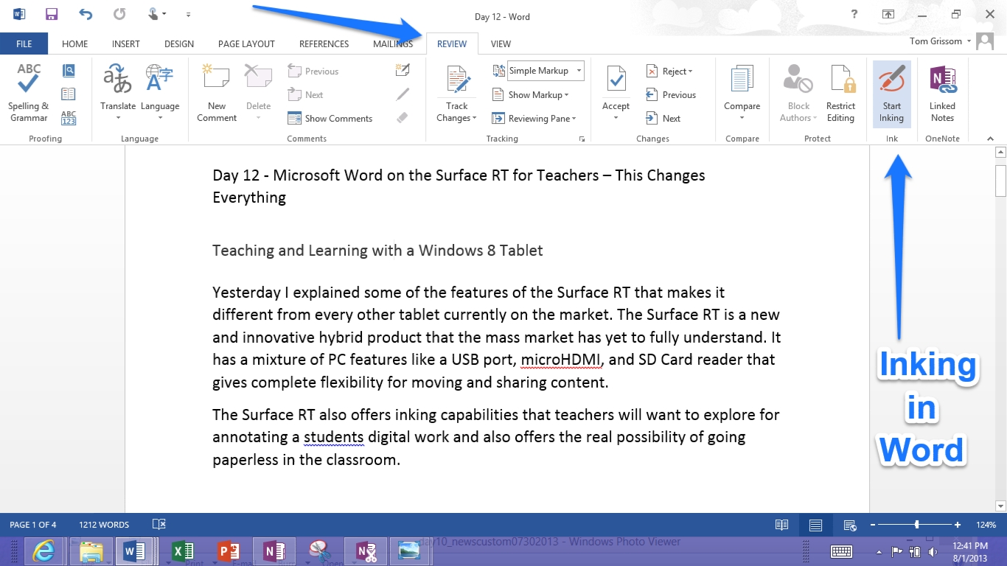
Task: Go to Previous change in Changes group
Action: [x=670, y=94]
